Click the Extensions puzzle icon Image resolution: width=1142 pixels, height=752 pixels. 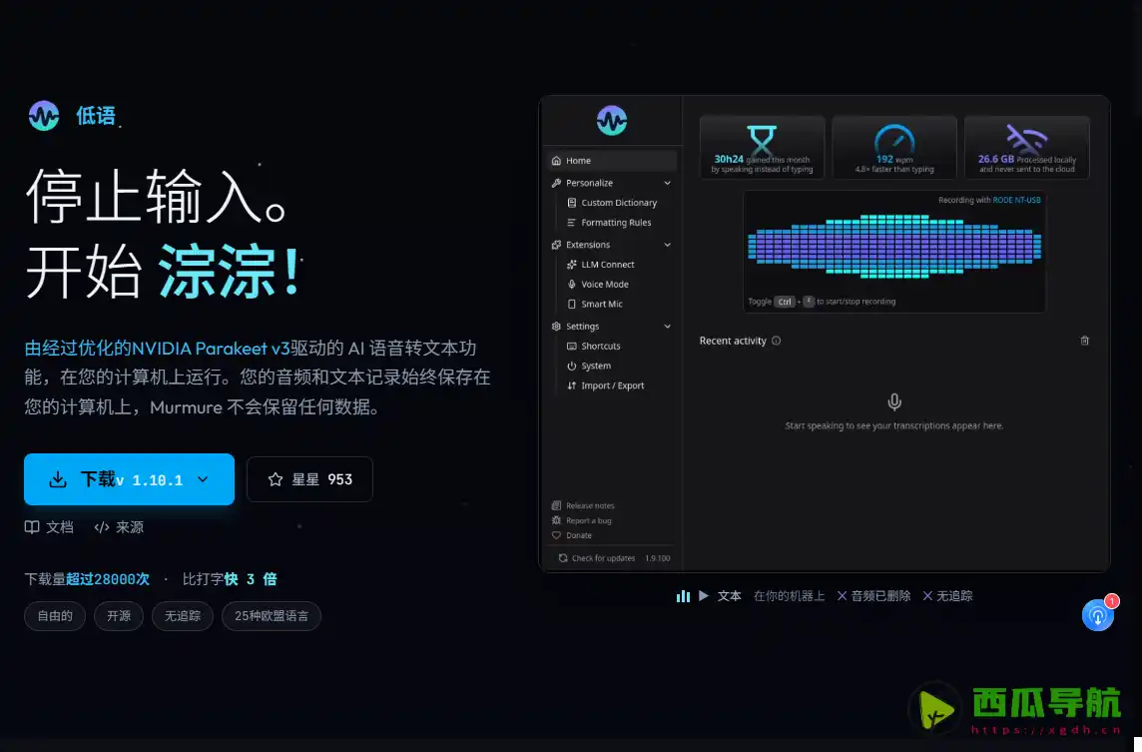coord(556,245)
